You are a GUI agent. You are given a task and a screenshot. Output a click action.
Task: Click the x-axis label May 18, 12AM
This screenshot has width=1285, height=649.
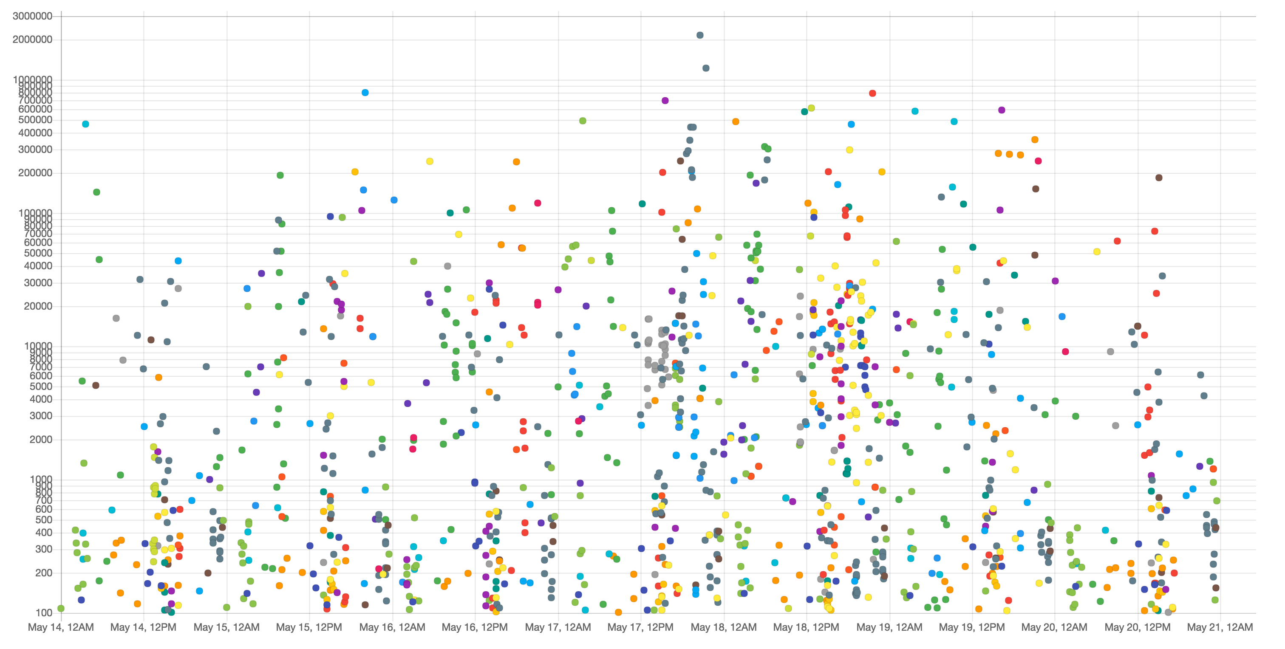pyautogui.click(x=723, y=627)
